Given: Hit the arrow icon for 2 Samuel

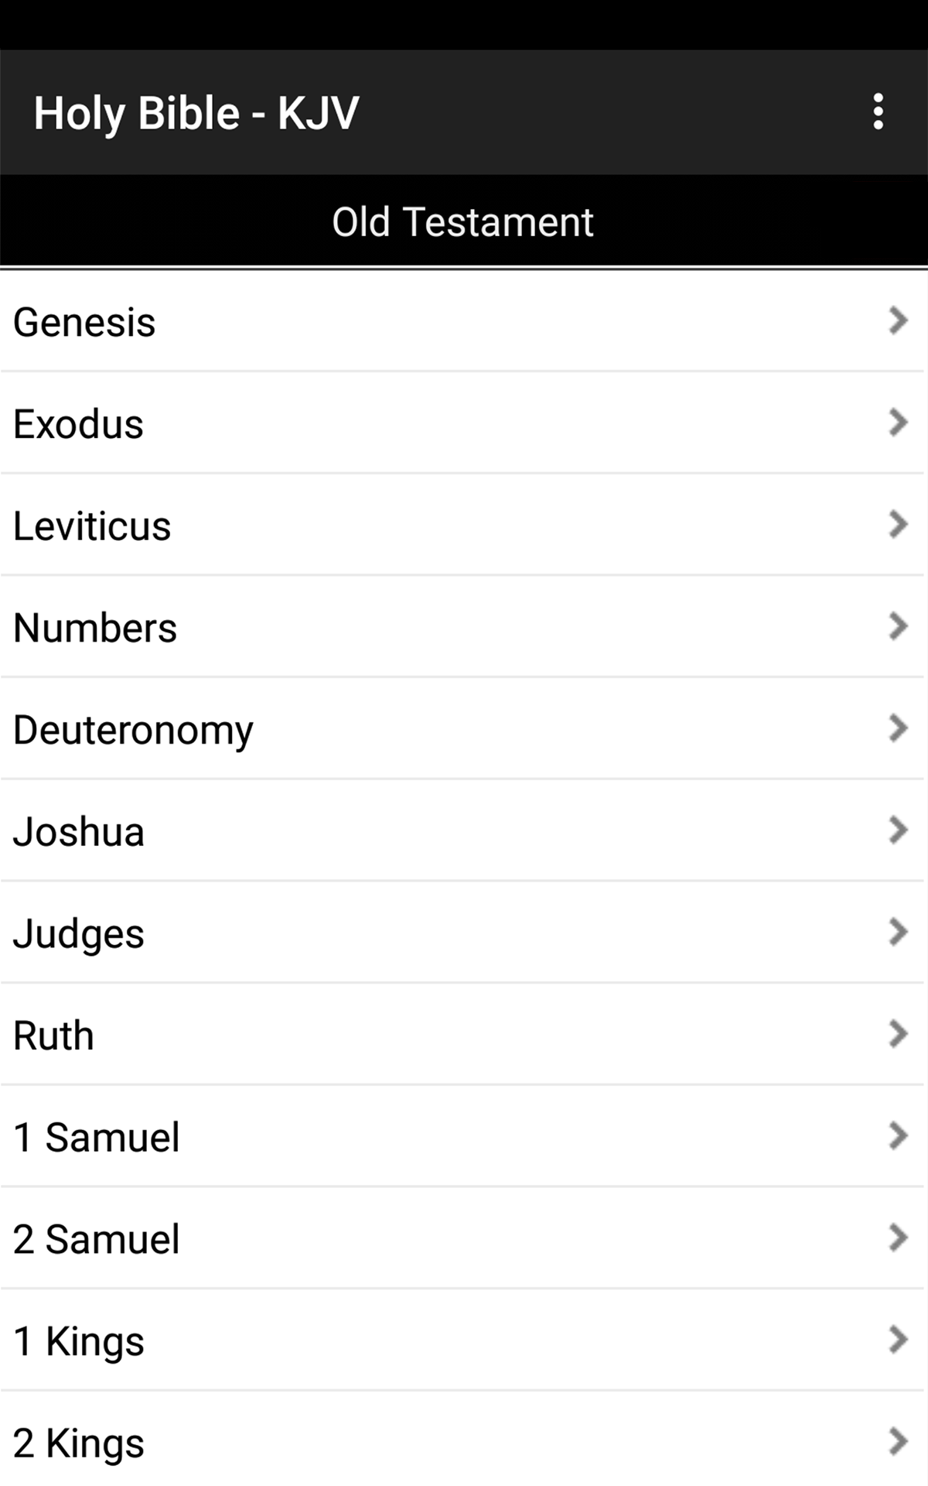Looking at the screenshot, I should 898,1238.
